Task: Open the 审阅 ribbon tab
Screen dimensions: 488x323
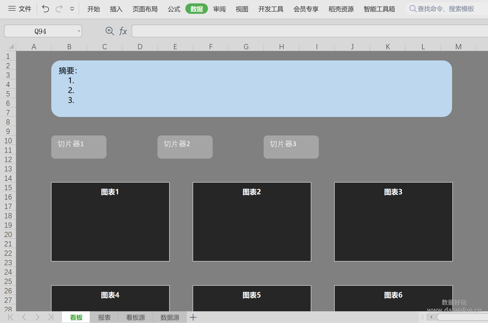Action: pos(219,9)
